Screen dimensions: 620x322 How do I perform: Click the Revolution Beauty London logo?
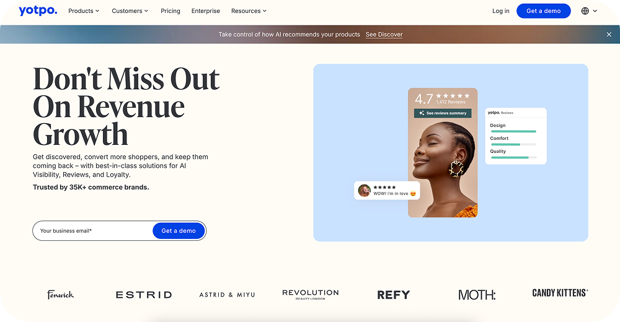[311, 294]
